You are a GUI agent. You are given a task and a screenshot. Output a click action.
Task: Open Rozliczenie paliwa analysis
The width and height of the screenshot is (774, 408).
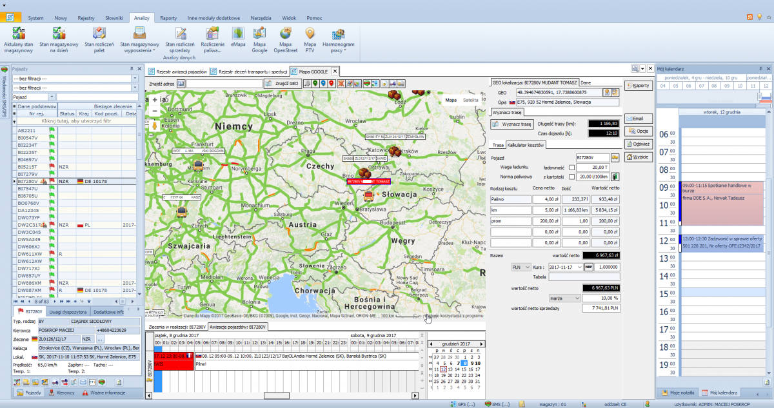point(213,40)
